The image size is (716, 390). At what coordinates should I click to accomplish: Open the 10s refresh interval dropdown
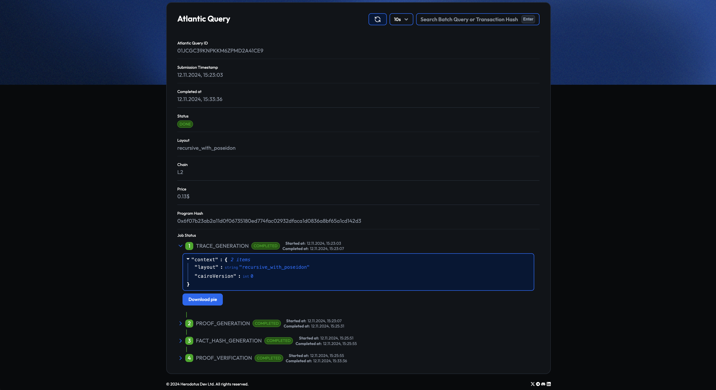pos(401,19)
